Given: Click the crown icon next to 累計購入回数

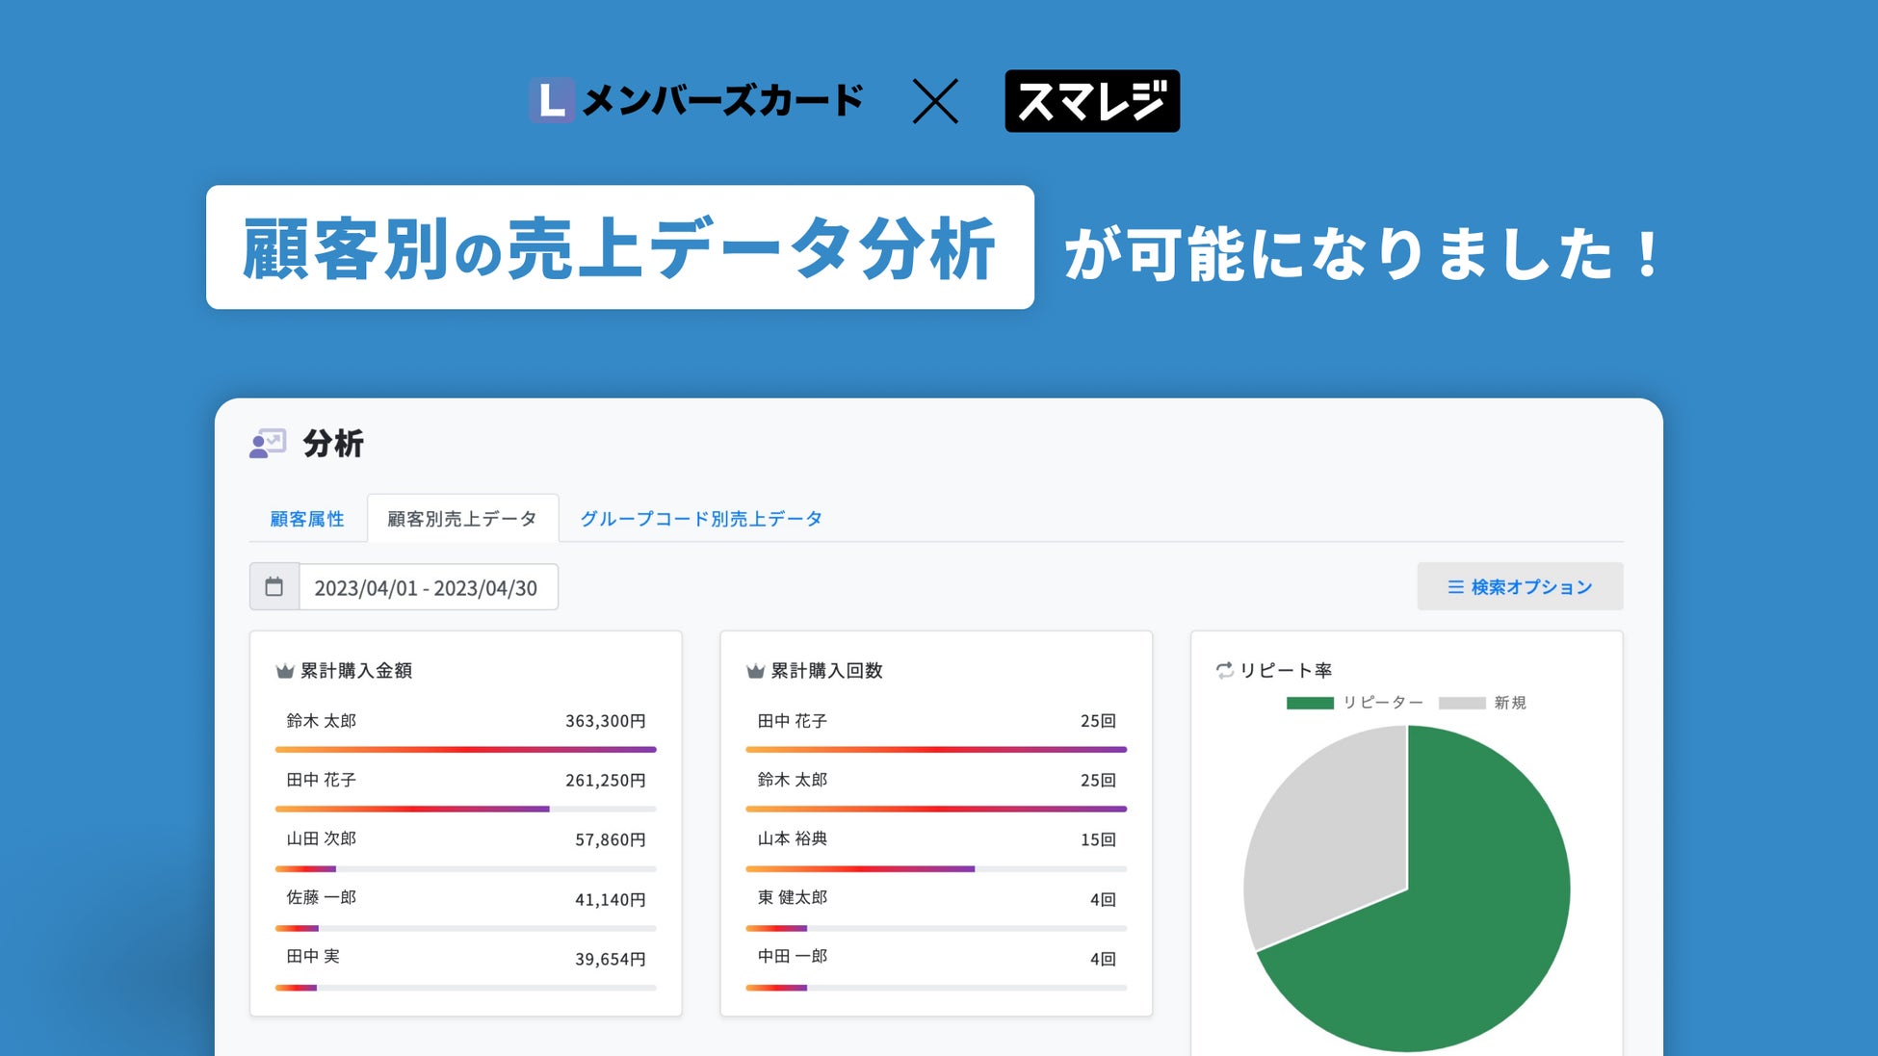Looking at the screenshot, I should pos(756,671).
